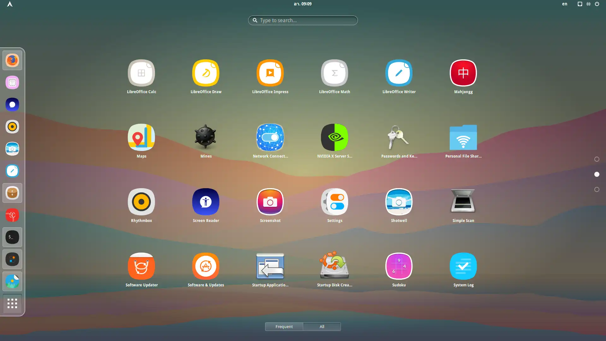Open Network Connections settings
The image size is (606, 341).
pos(270,137)
